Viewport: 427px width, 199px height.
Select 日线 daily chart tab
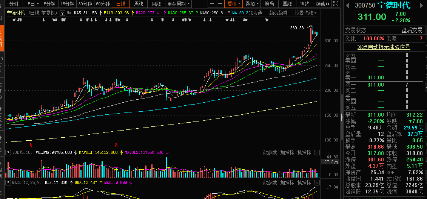[121, 4]
